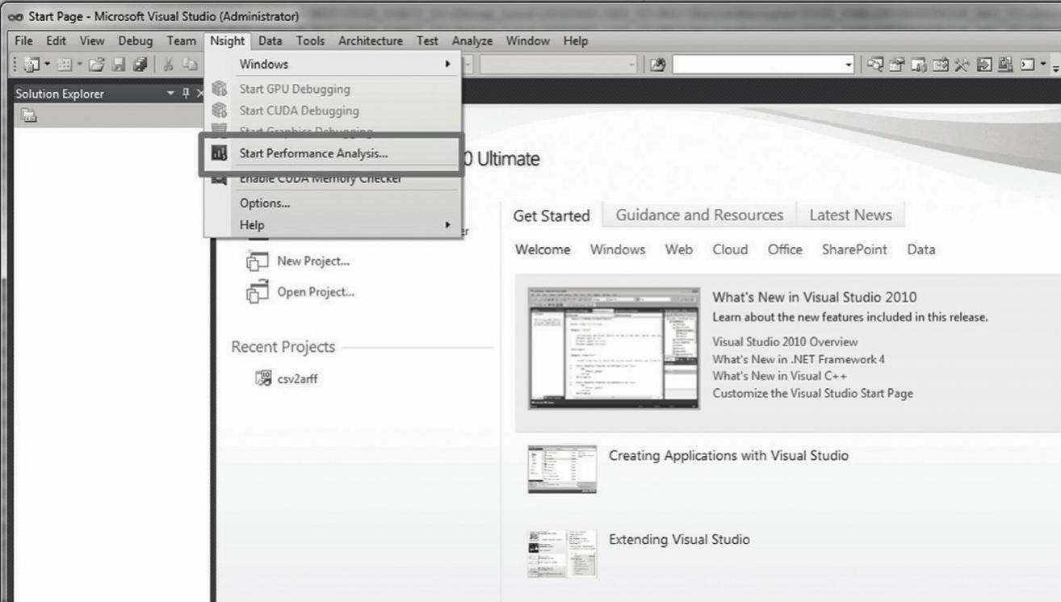The height and width of the screenshot is (602, 1061).
Task: Open the New Project button dropdown arrow
Action: click(x=47, y=65)
